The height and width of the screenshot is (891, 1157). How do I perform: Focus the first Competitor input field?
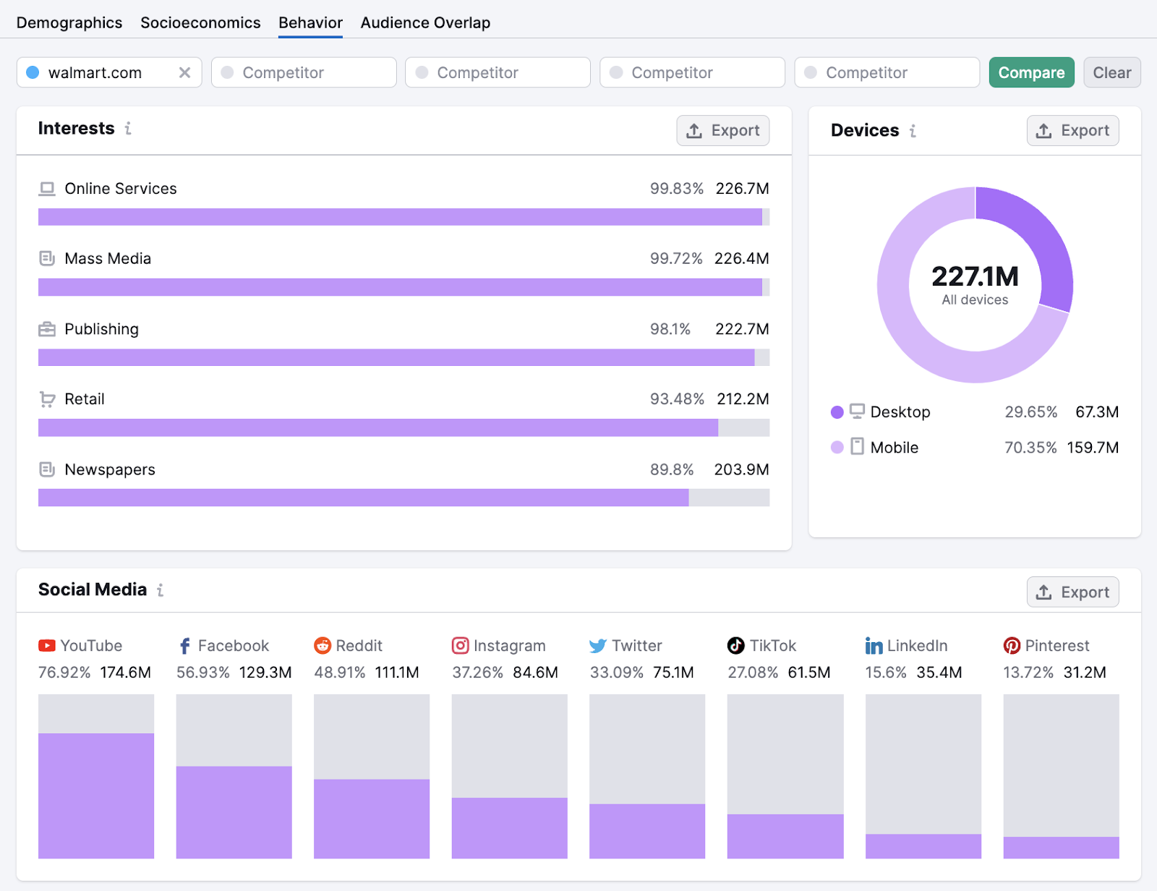304,72
